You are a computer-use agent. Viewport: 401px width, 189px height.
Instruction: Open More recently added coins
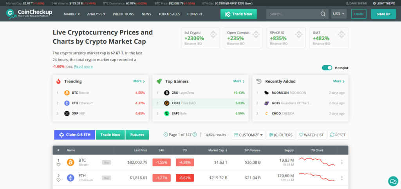pos(339,81)
